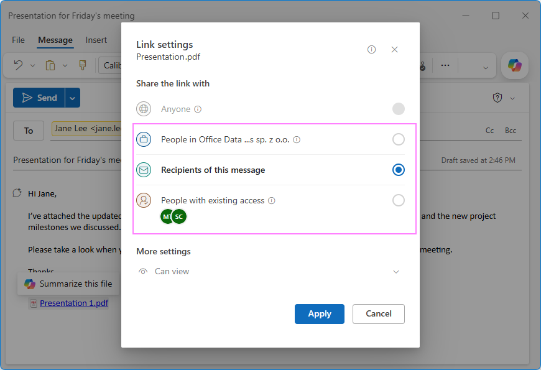Open the Undo history dropdown arrow
Viewport: 541px width, 370px height.
coord(33,65)
